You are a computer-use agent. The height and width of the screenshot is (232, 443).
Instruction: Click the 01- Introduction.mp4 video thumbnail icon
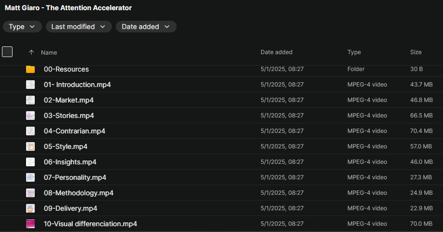click(x=30, y=85)
